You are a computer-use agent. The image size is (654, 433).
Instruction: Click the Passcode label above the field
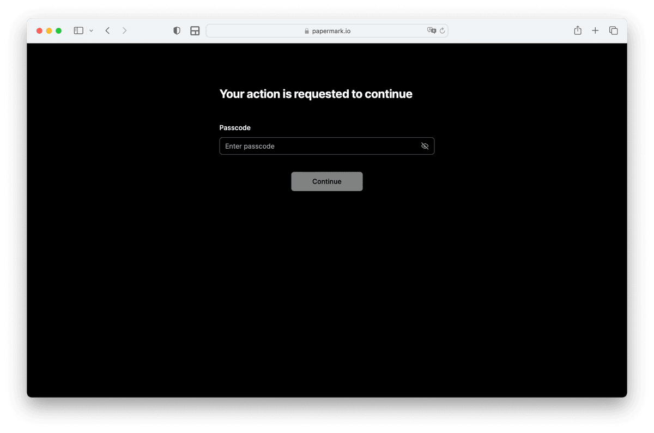coord(234,127)
